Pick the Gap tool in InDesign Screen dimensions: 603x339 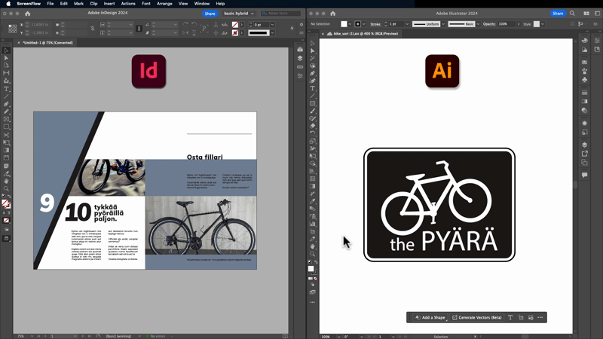6,73
